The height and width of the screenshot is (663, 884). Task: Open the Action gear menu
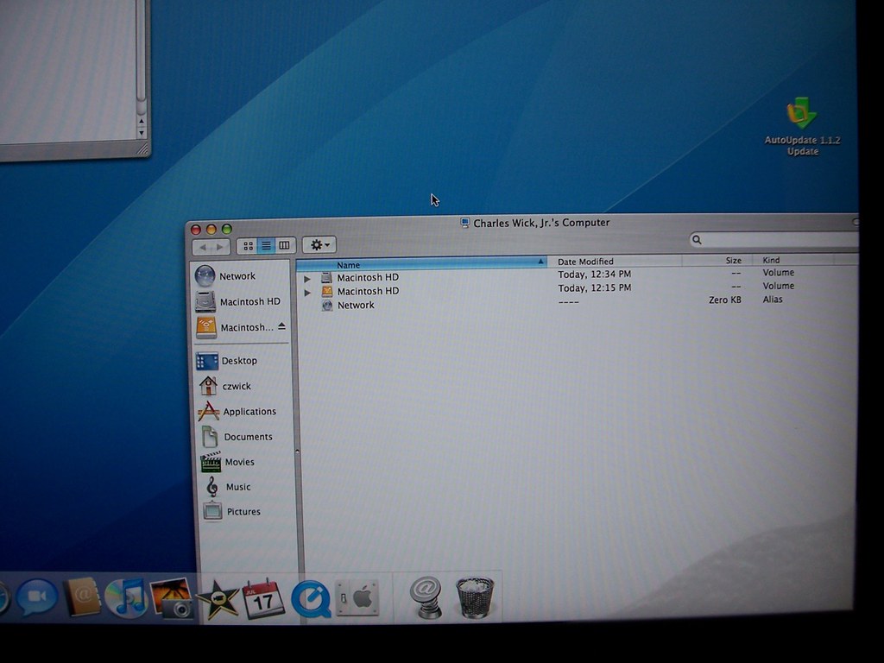click(319, 244)
